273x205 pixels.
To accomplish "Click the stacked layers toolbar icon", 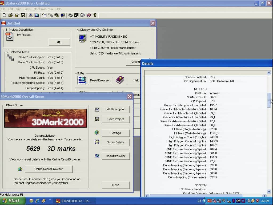I will coord(83,15).
